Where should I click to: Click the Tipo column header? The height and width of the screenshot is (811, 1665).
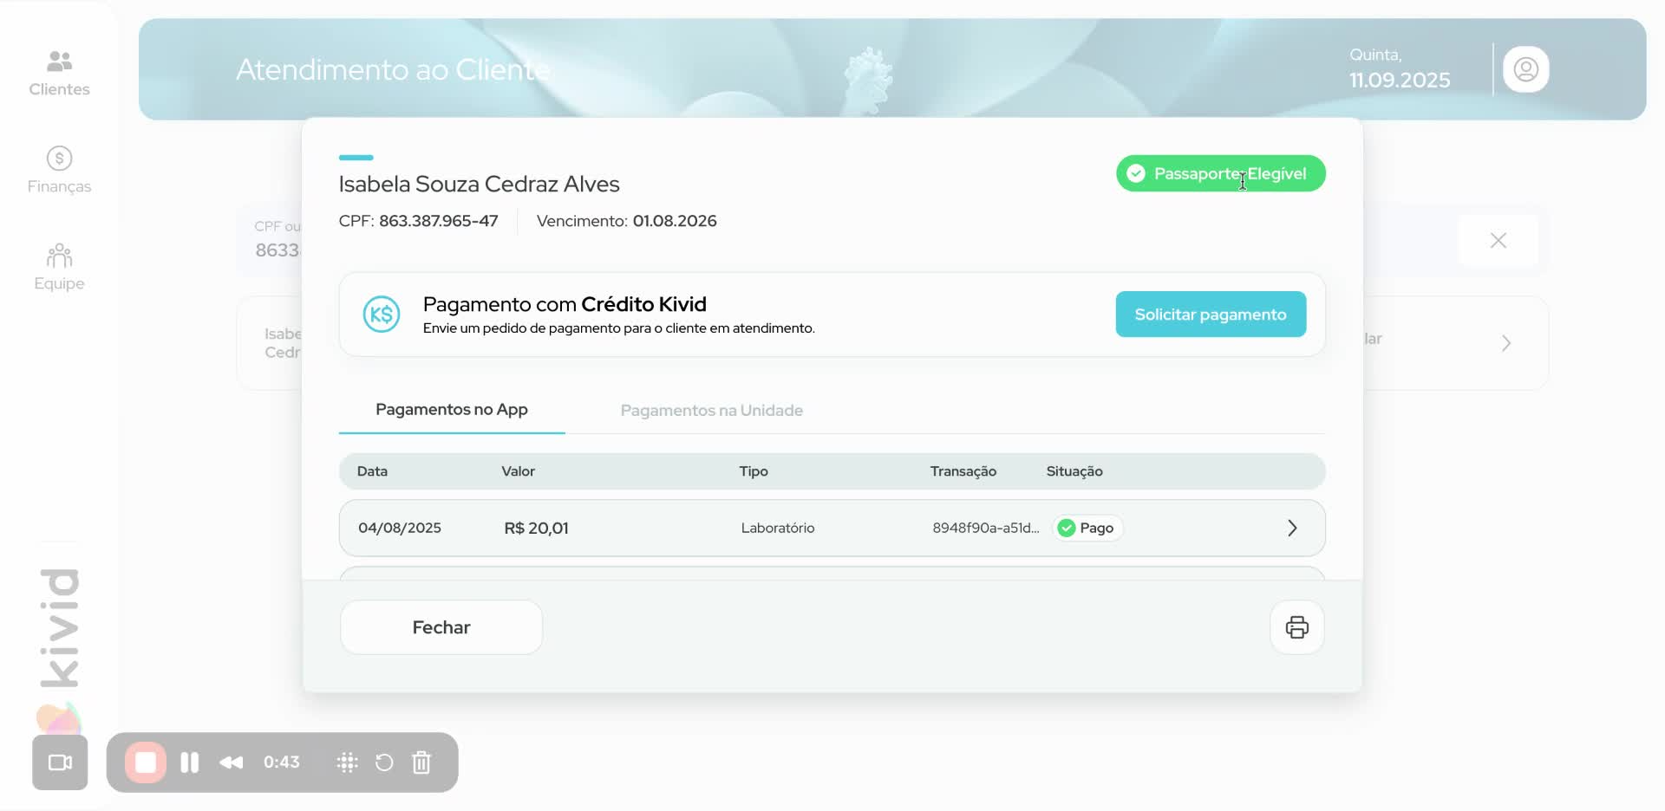pos(754,471)
